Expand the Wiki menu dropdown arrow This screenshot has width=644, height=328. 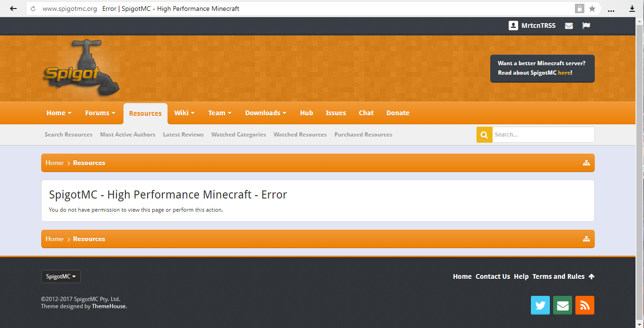pos(193,113)
